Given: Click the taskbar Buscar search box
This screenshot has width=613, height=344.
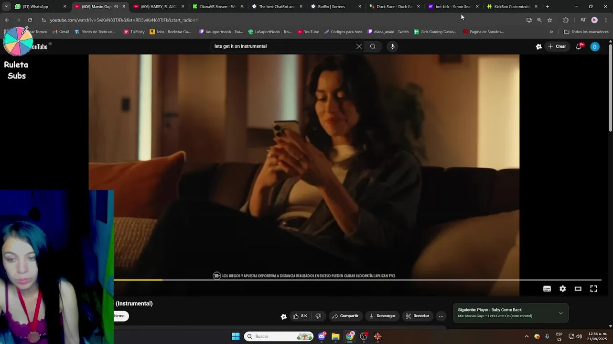Looking at the screenshot, I should 279,336.
